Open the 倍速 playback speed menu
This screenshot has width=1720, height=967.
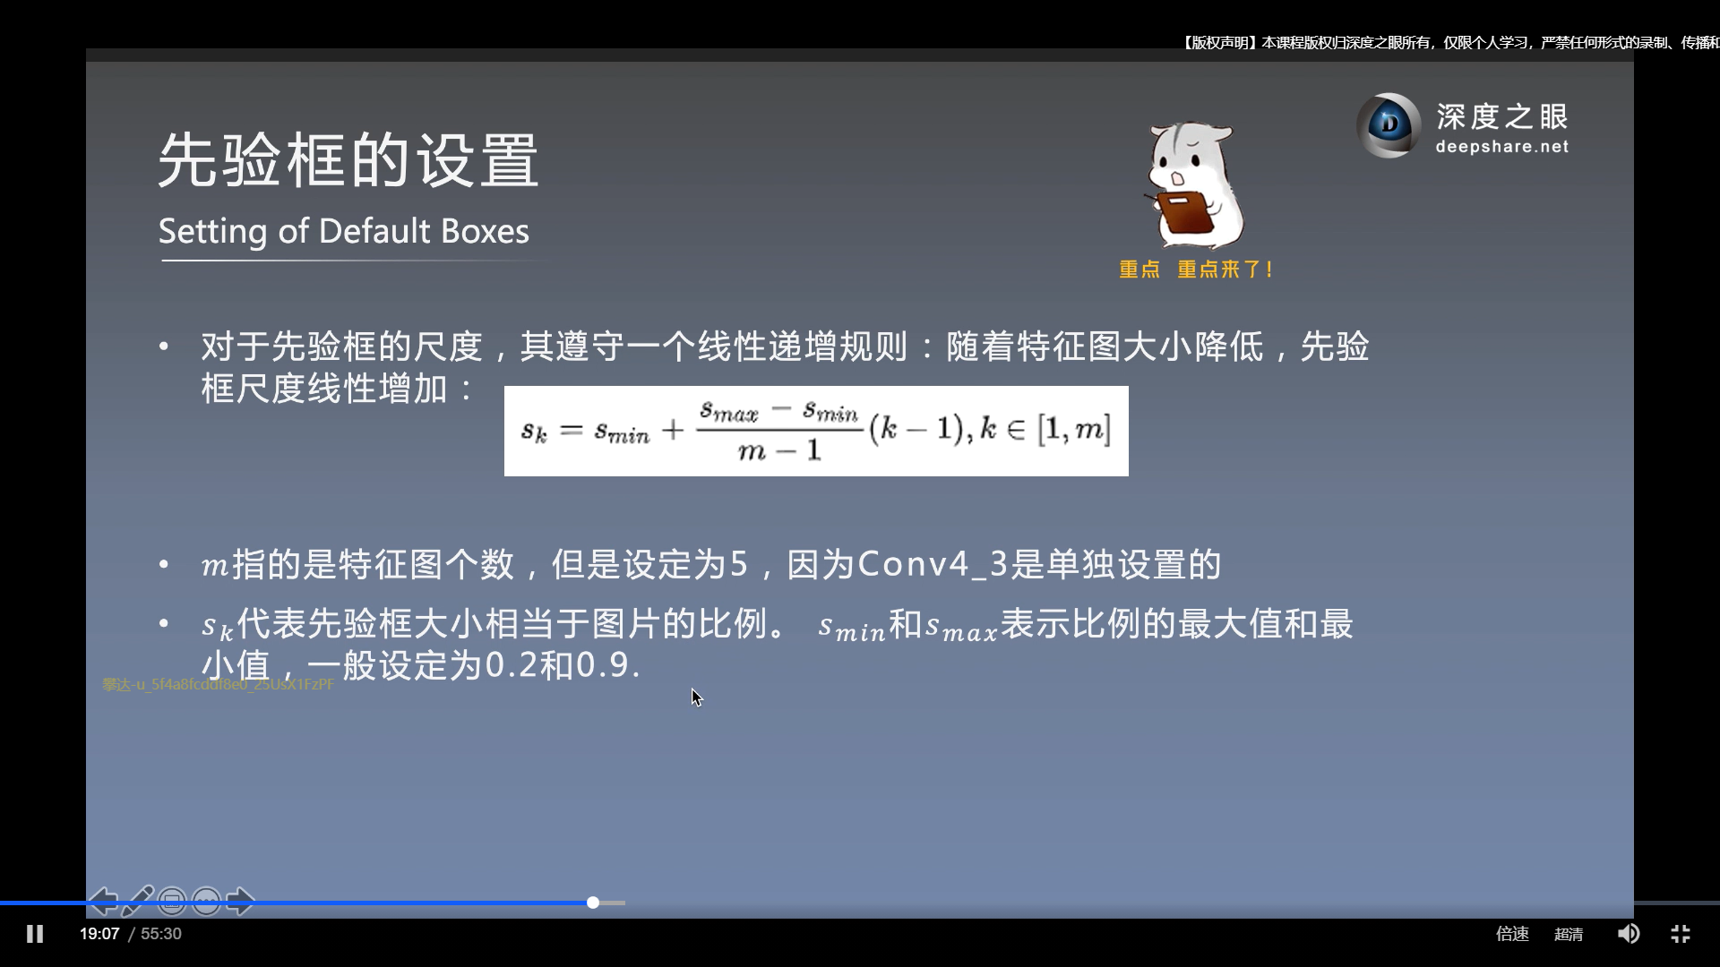pos(1512,934)
